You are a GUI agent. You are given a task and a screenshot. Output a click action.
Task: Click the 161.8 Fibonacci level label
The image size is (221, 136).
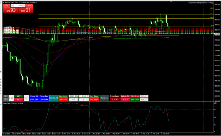pos(211,8)
